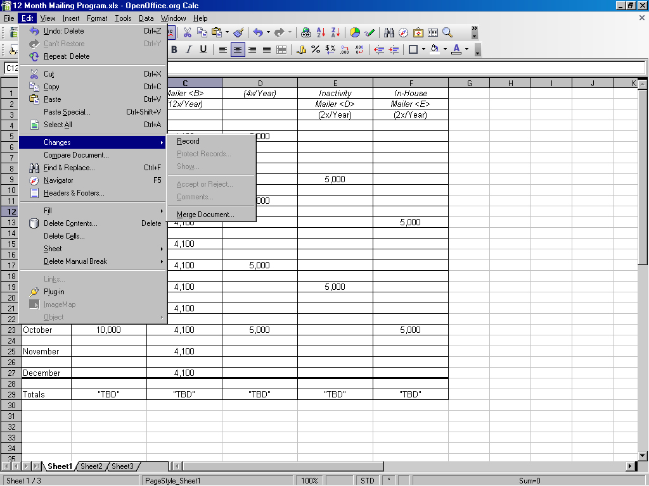Click the Background Color paint bucket
Viewport: 649px width, 486px height.
tap(434, 49)
